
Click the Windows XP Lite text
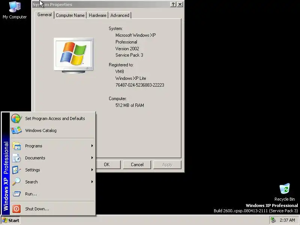pos(130,78)
